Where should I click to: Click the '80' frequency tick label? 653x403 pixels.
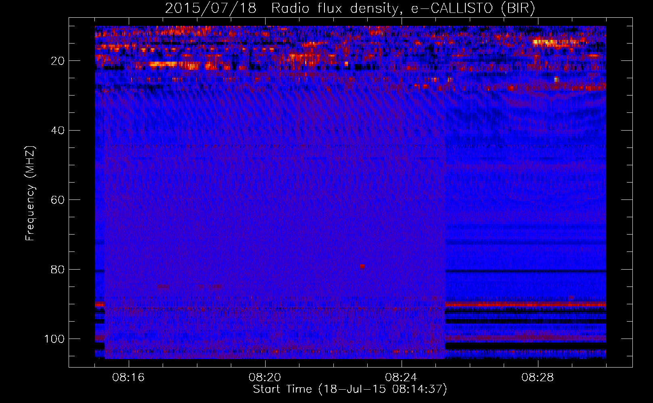58,269
